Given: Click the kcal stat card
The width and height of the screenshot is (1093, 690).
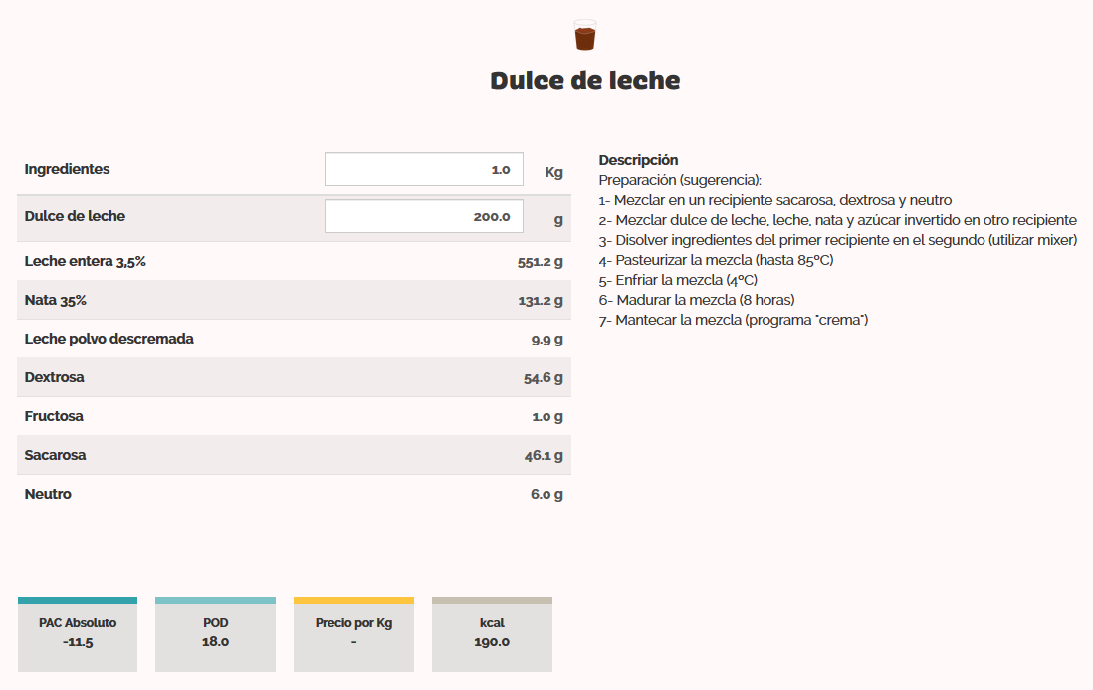Looking at the screenshot, I should click(x=492, y=634).
